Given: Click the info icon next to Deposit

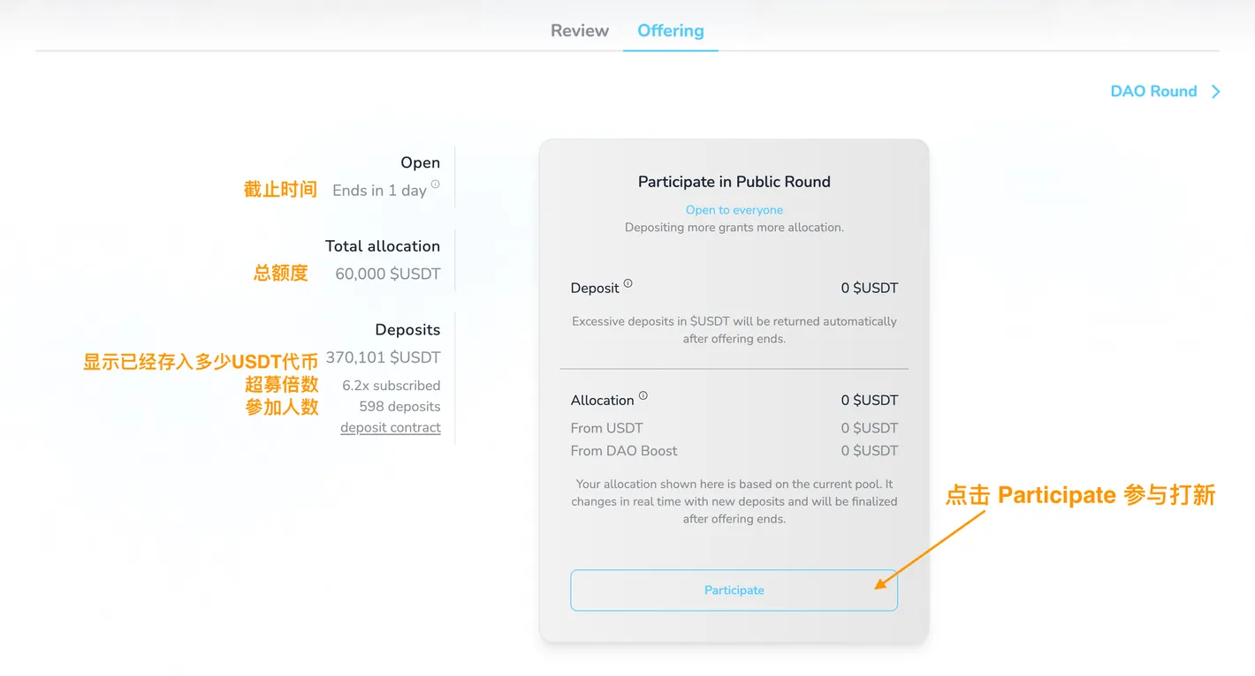Looking at the screenshot, I should click(627, 283).
